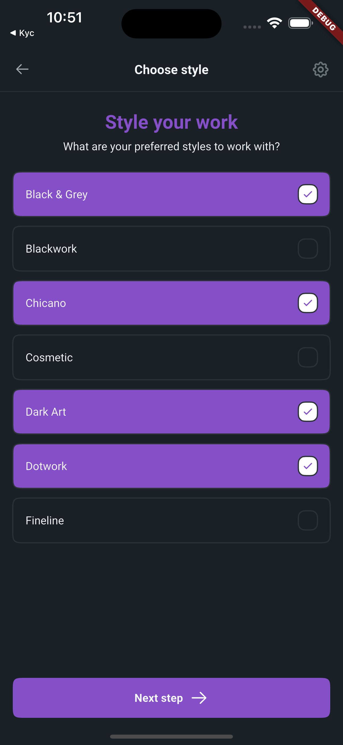Tap the Choose style title
Image resolution: width=343 pixels, height=745 pixels.
(171, 70)
